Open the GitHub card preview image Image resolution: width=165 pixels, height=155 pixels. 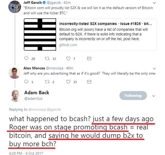40,35
